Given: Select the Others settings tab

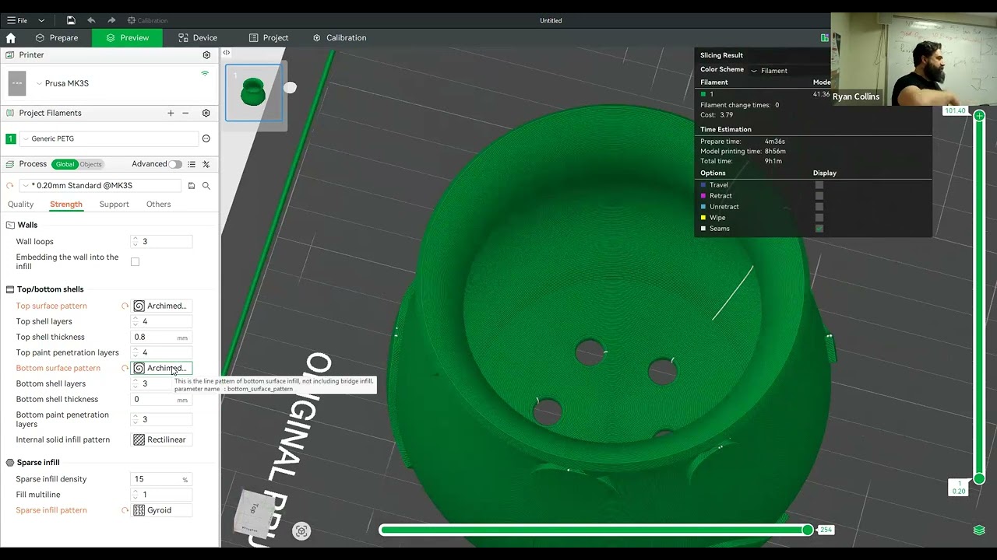Looking at the screenshot, I should (158, 204).
